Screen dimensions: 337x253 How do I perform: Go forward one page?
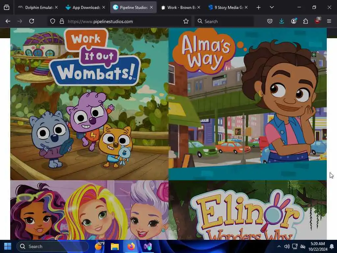click(x=19, y=21)
